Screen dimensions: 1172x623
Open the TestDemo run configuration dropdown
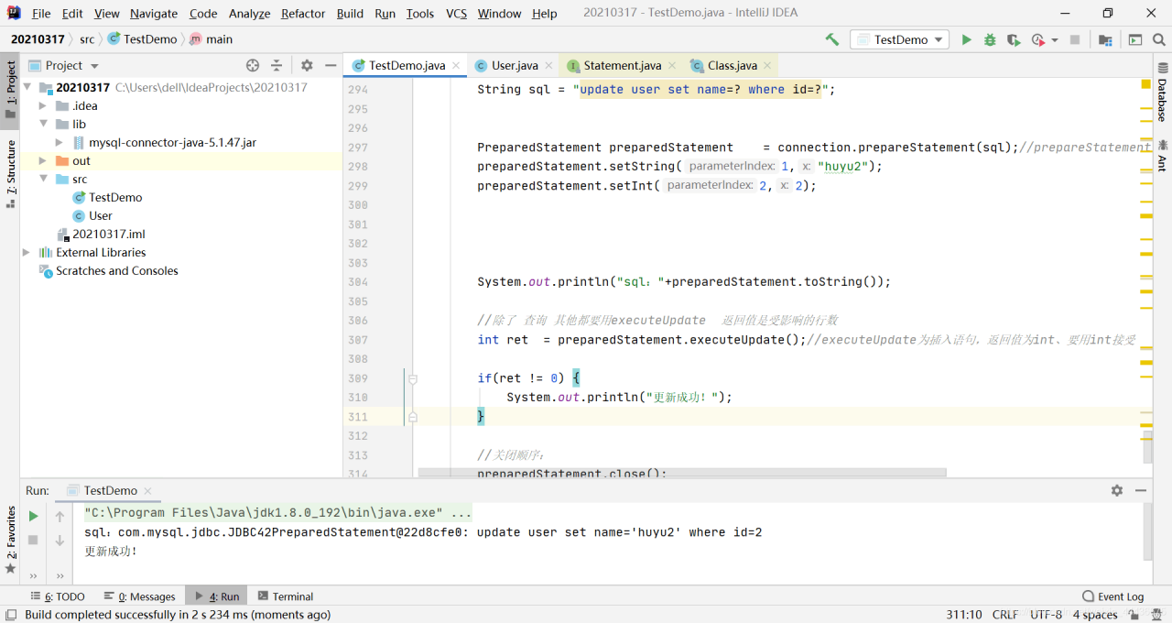[901, 39]
